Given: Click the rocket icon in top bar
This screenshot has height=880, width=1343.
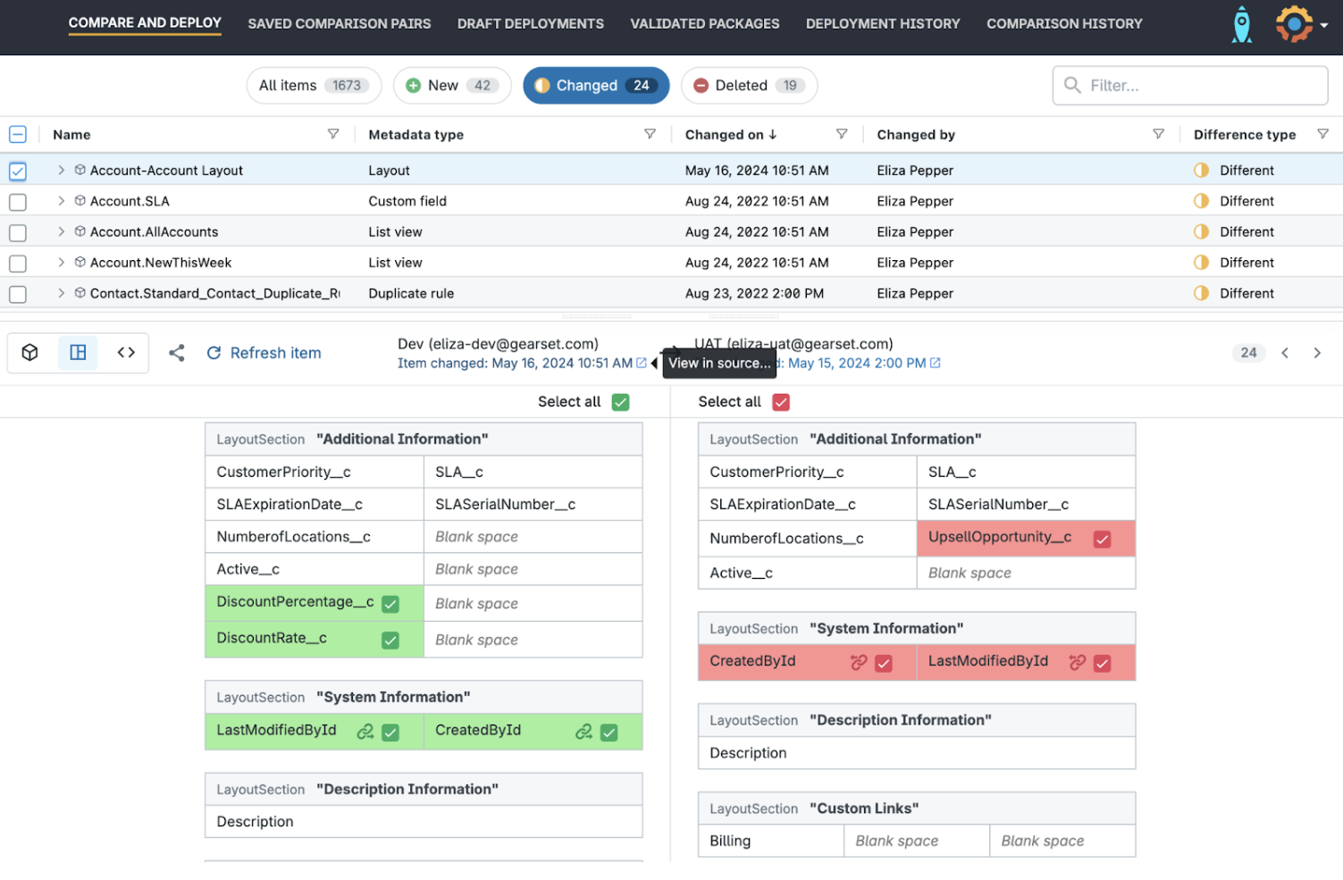Looking at the screenshot, I should coord(1241,25).
